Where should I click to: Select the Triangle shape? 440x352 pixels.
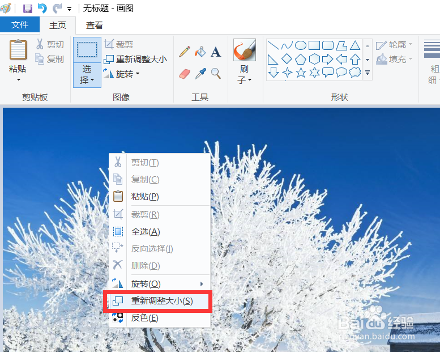coord(355,45)
